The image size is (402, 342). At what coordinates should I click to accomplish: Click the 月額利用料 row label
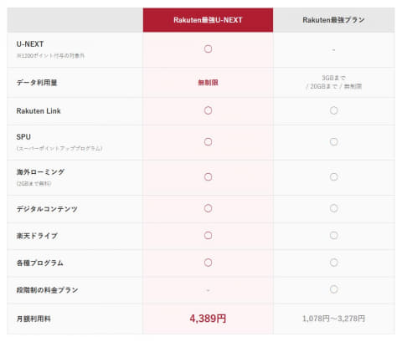[x=33, y=319]
